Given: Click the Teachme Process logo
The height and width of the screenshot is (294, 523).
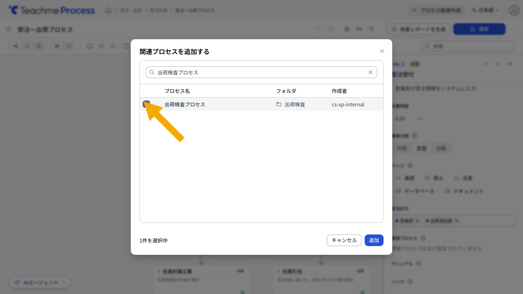Looking at the screenshot, I should [x=52, y=10].
